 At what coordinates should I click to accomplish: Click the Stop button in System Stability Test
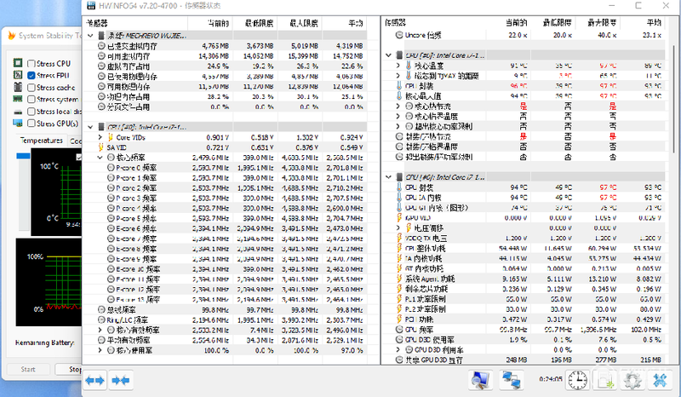point(70,369)
